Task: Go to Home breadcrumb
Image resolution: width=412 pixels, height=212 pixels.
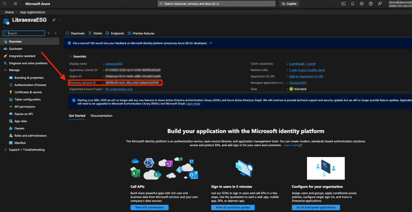Action: (9, 12)
